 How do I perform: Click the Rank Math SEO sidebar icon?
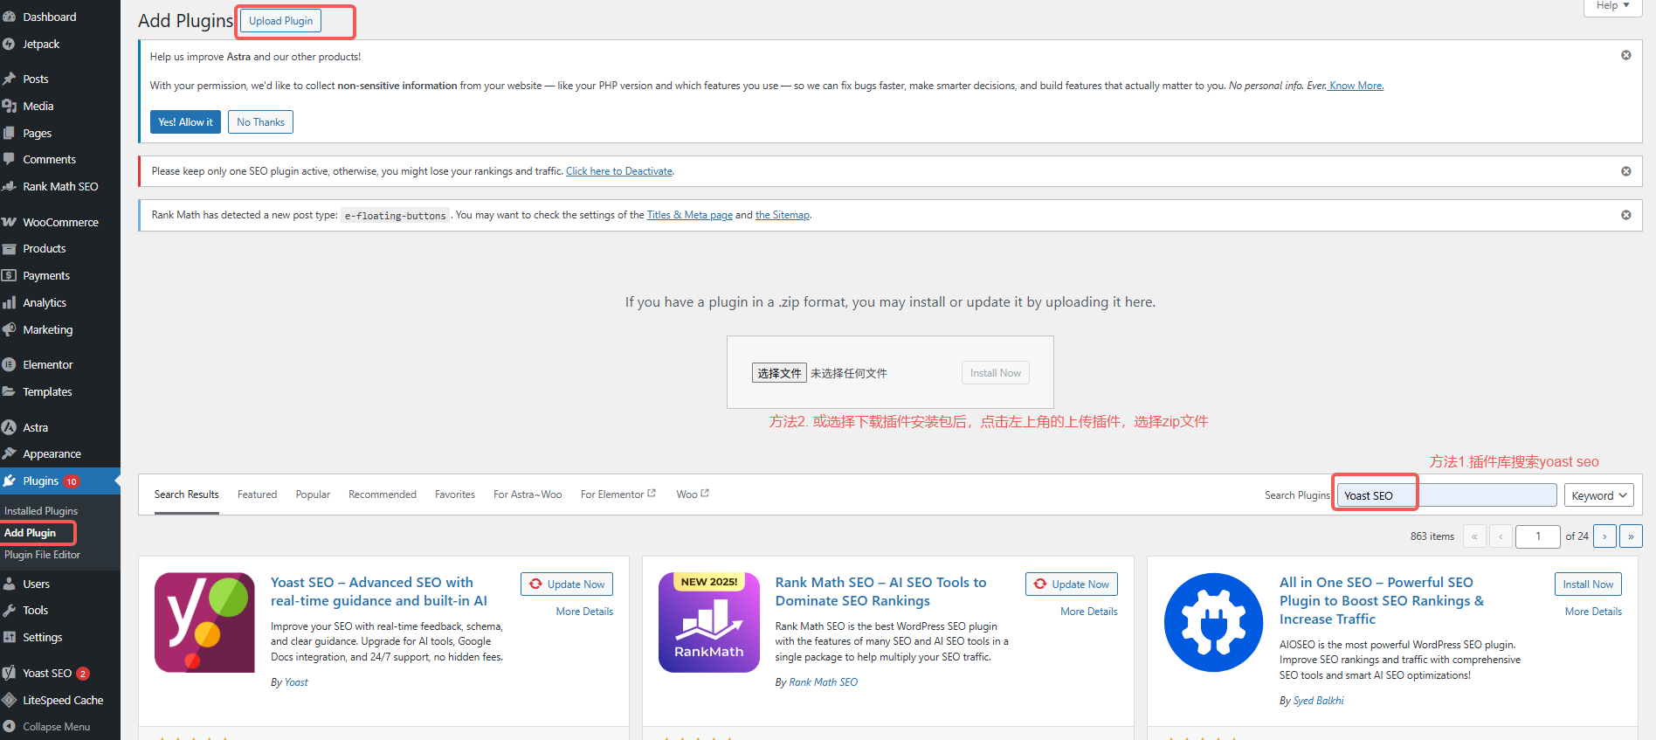(x=9, y=186)
